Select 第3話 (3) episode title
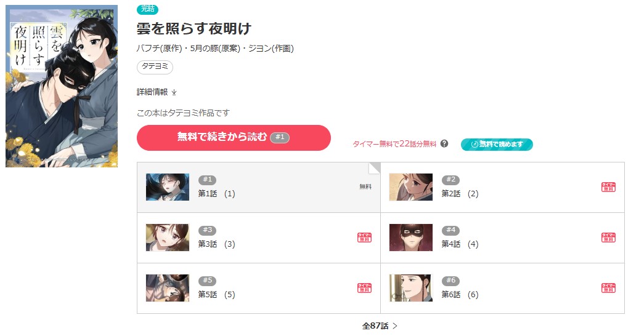 click(x=216, y=244)
